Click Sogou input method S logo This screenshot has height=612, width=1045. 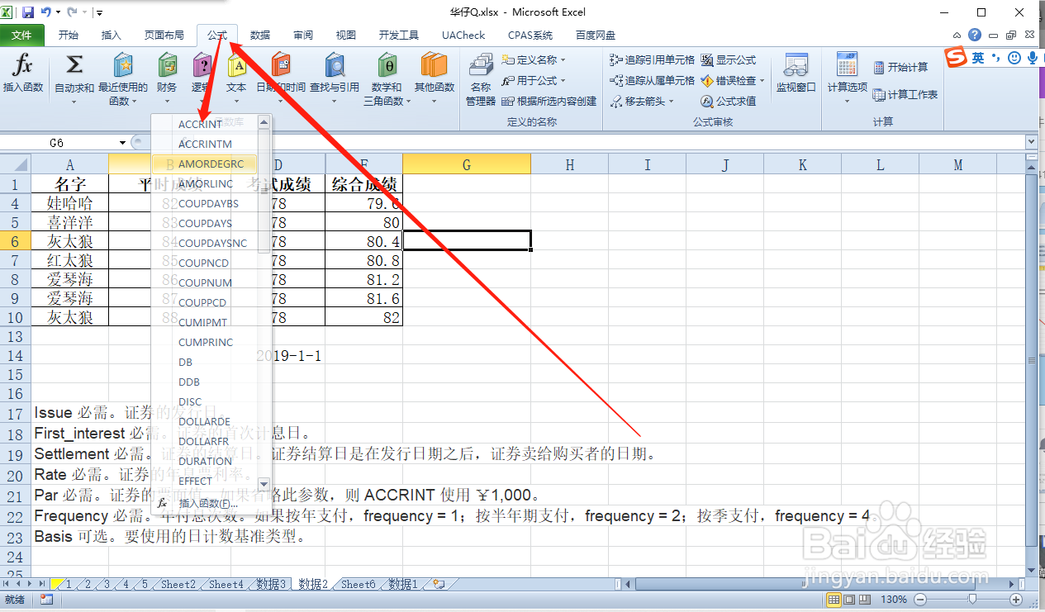pyautogui.click(x=956, y=57)
